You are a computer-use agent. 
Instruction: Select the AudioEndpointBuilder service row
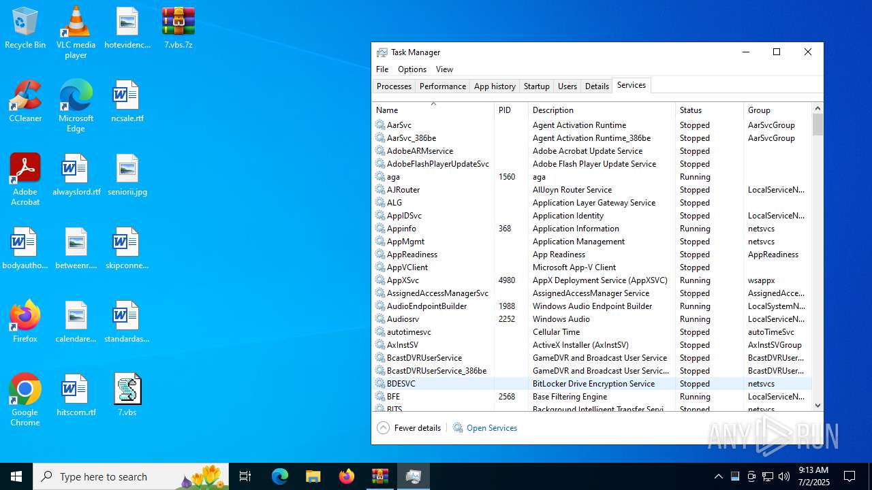coord(592,306)
